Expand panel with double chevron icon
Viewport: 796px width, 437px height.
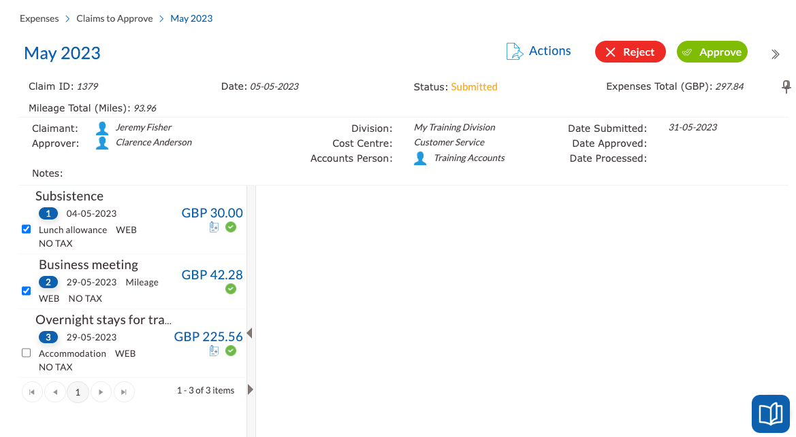[775, 54]
